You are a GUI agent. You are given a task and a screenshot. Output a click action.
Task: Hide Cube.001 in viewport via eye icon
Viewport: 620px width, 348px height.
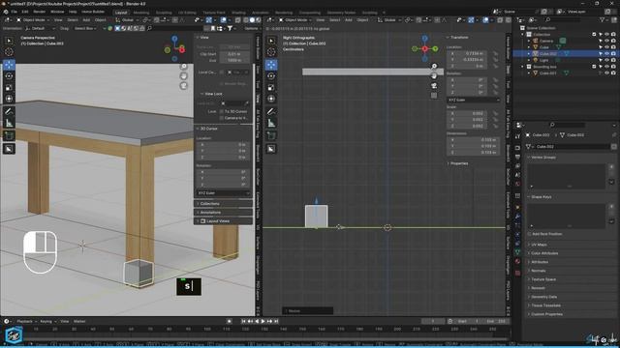(607, 73)
